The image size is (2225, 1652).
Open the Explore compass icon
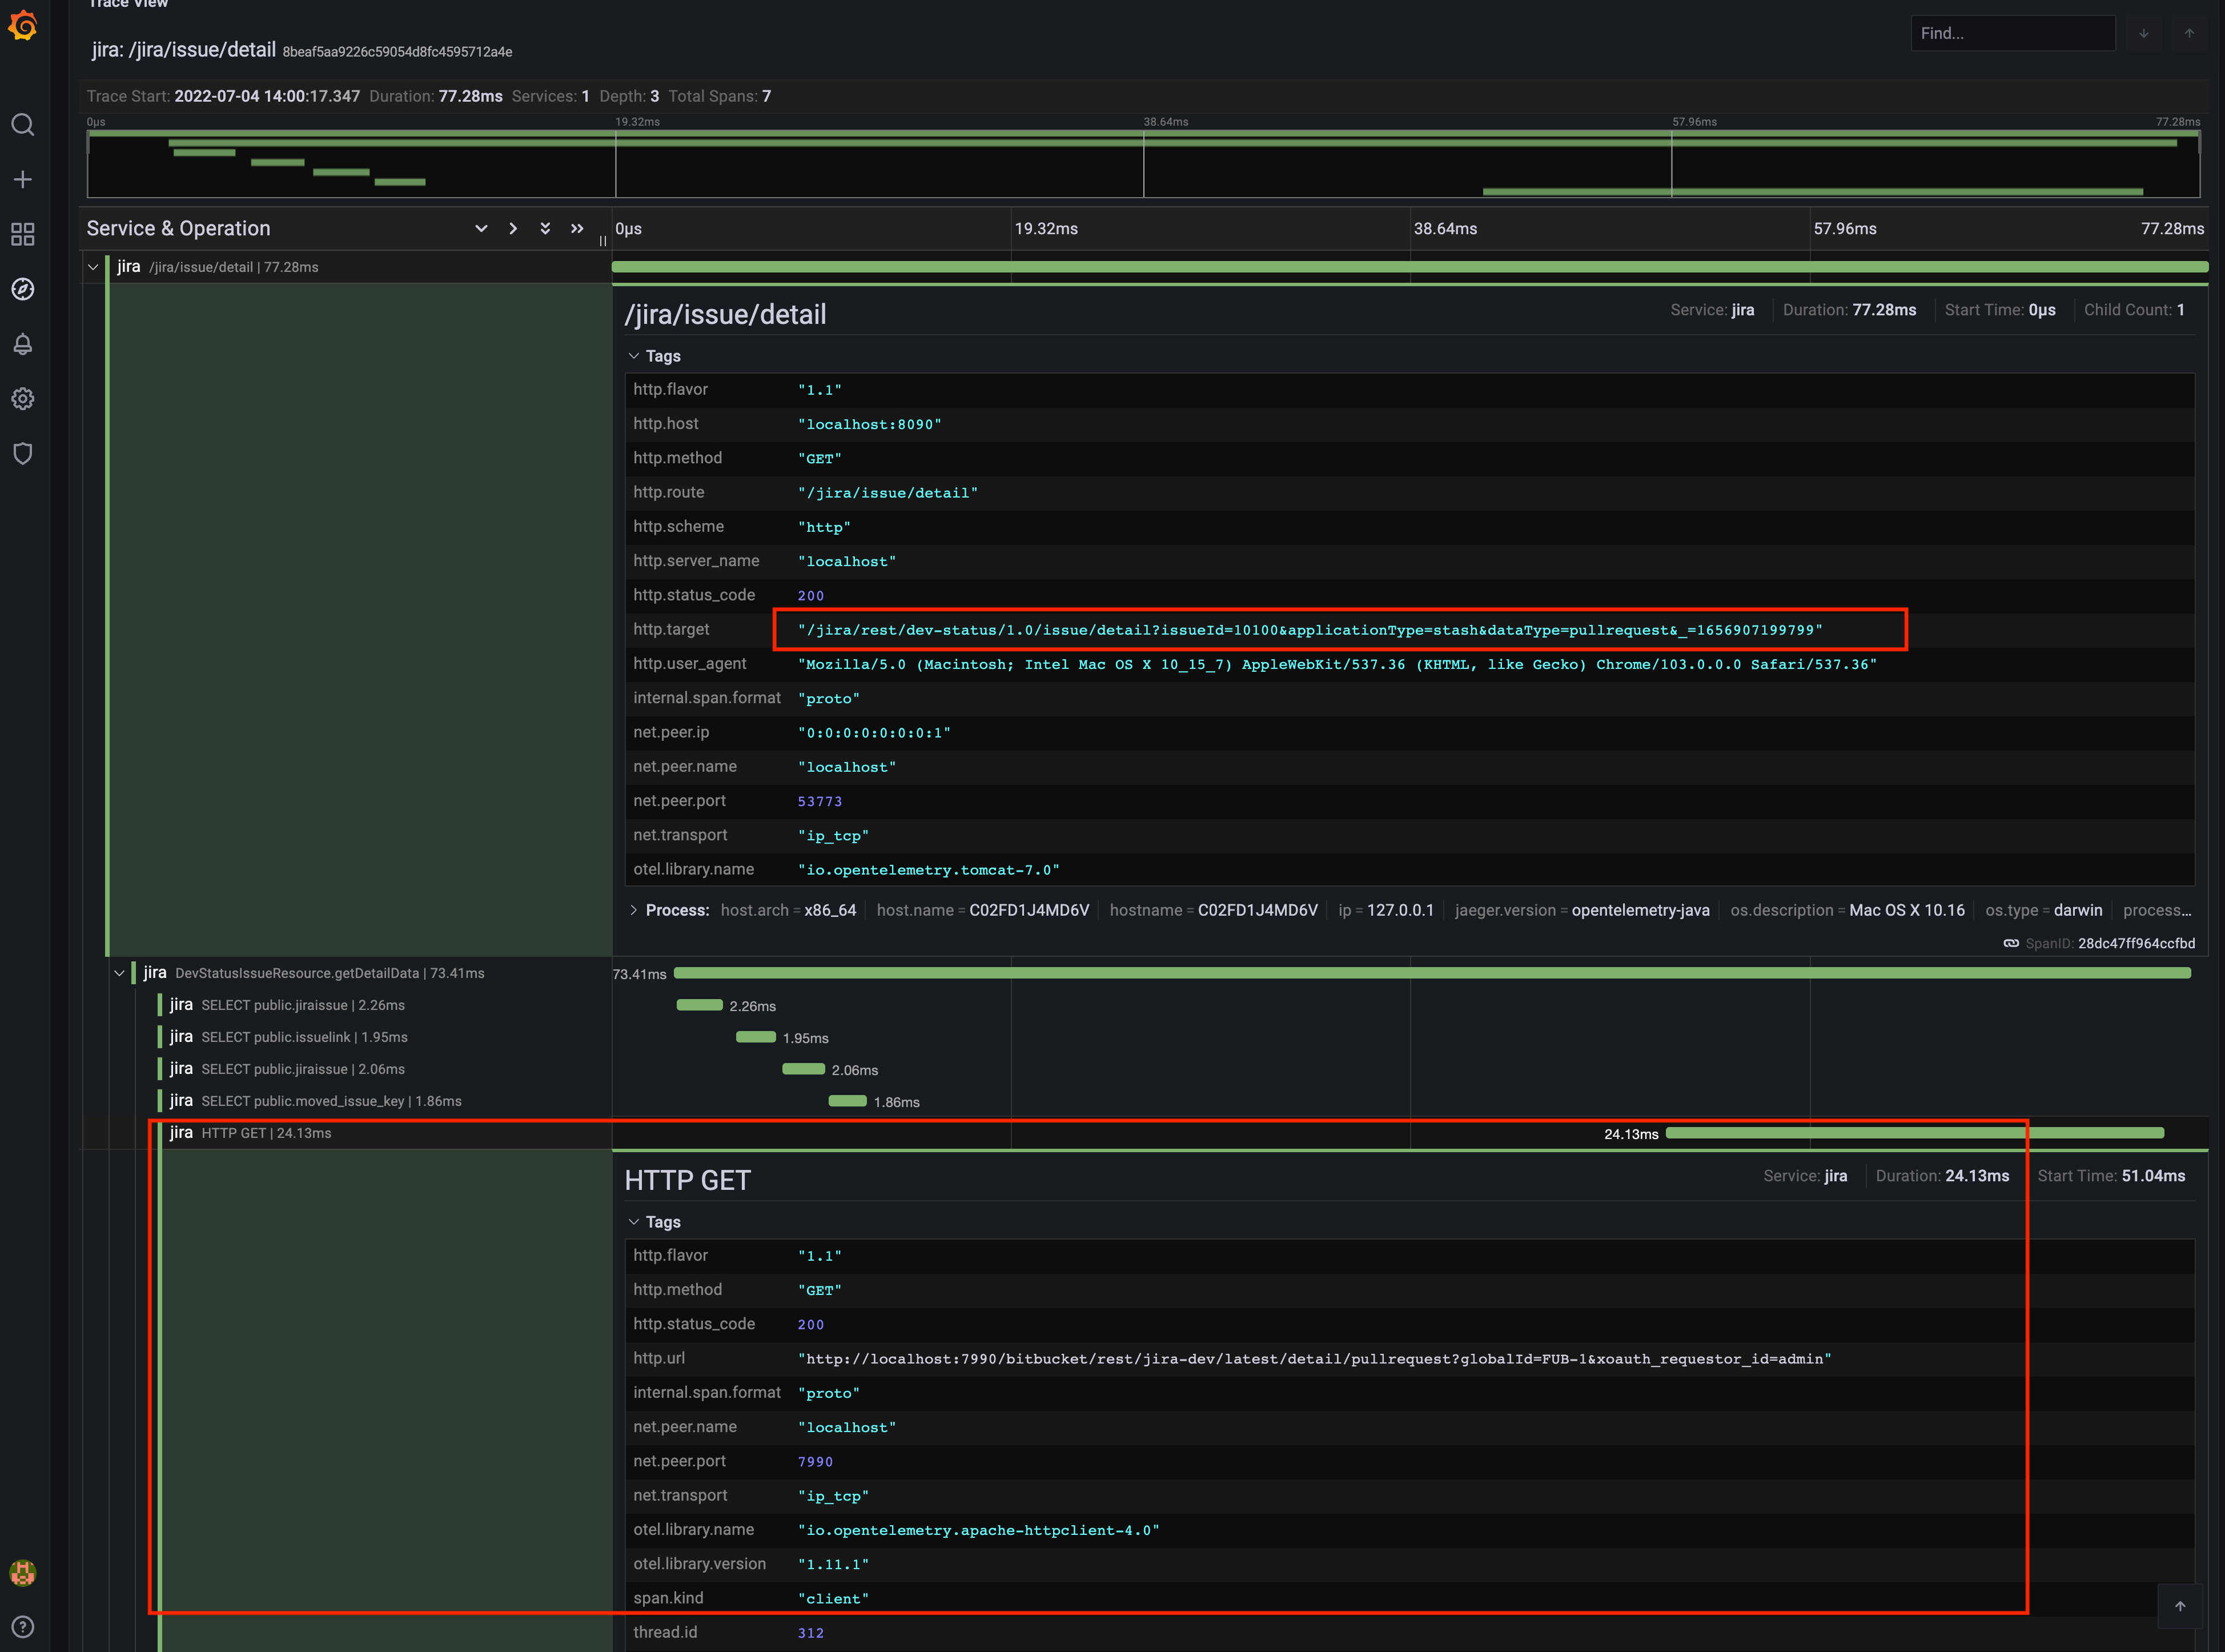point(23,289)
